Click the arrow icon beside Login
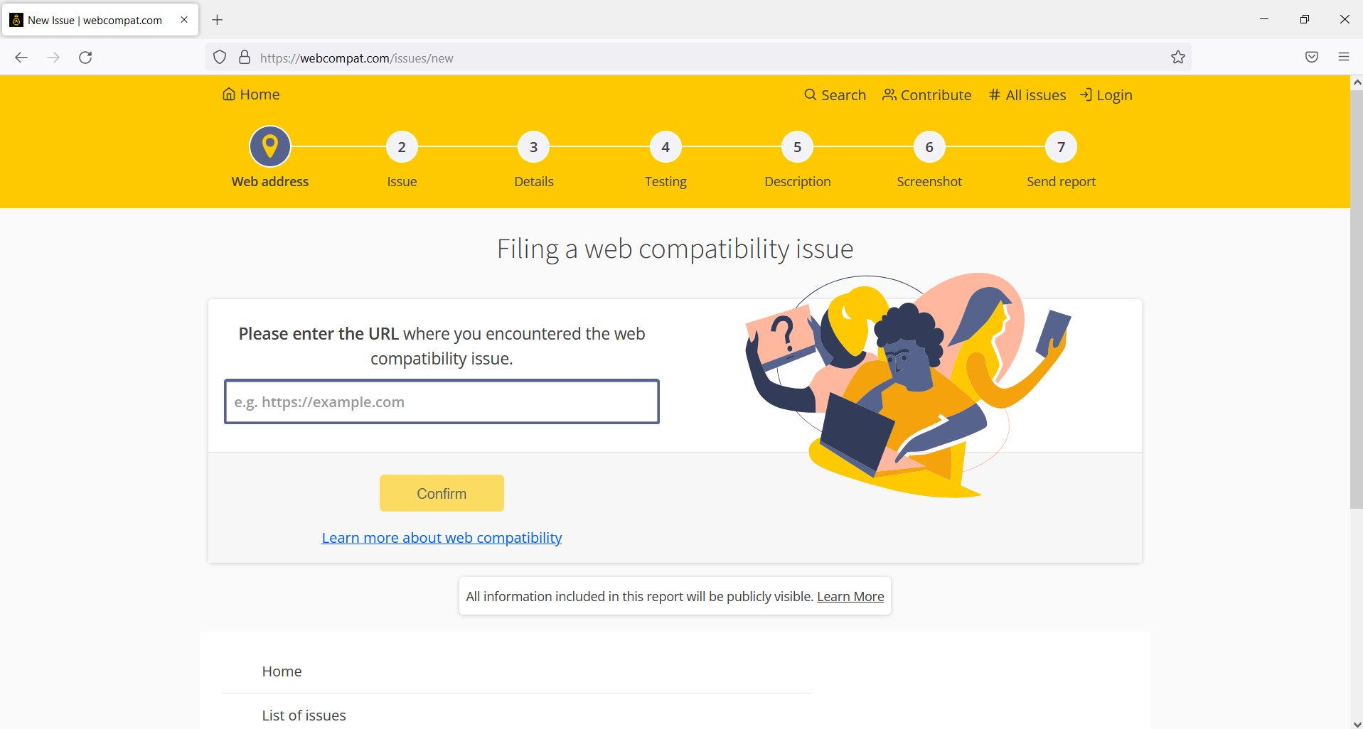1363x729 pixels. pos(1086,94)
